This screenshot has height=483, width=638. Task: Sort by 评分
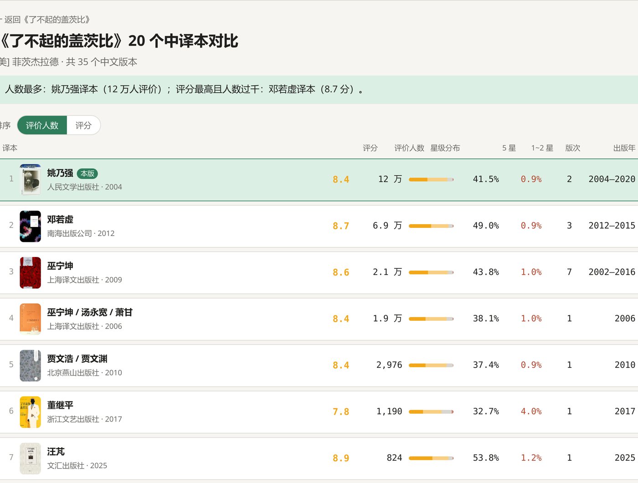[x=83, y=125]
